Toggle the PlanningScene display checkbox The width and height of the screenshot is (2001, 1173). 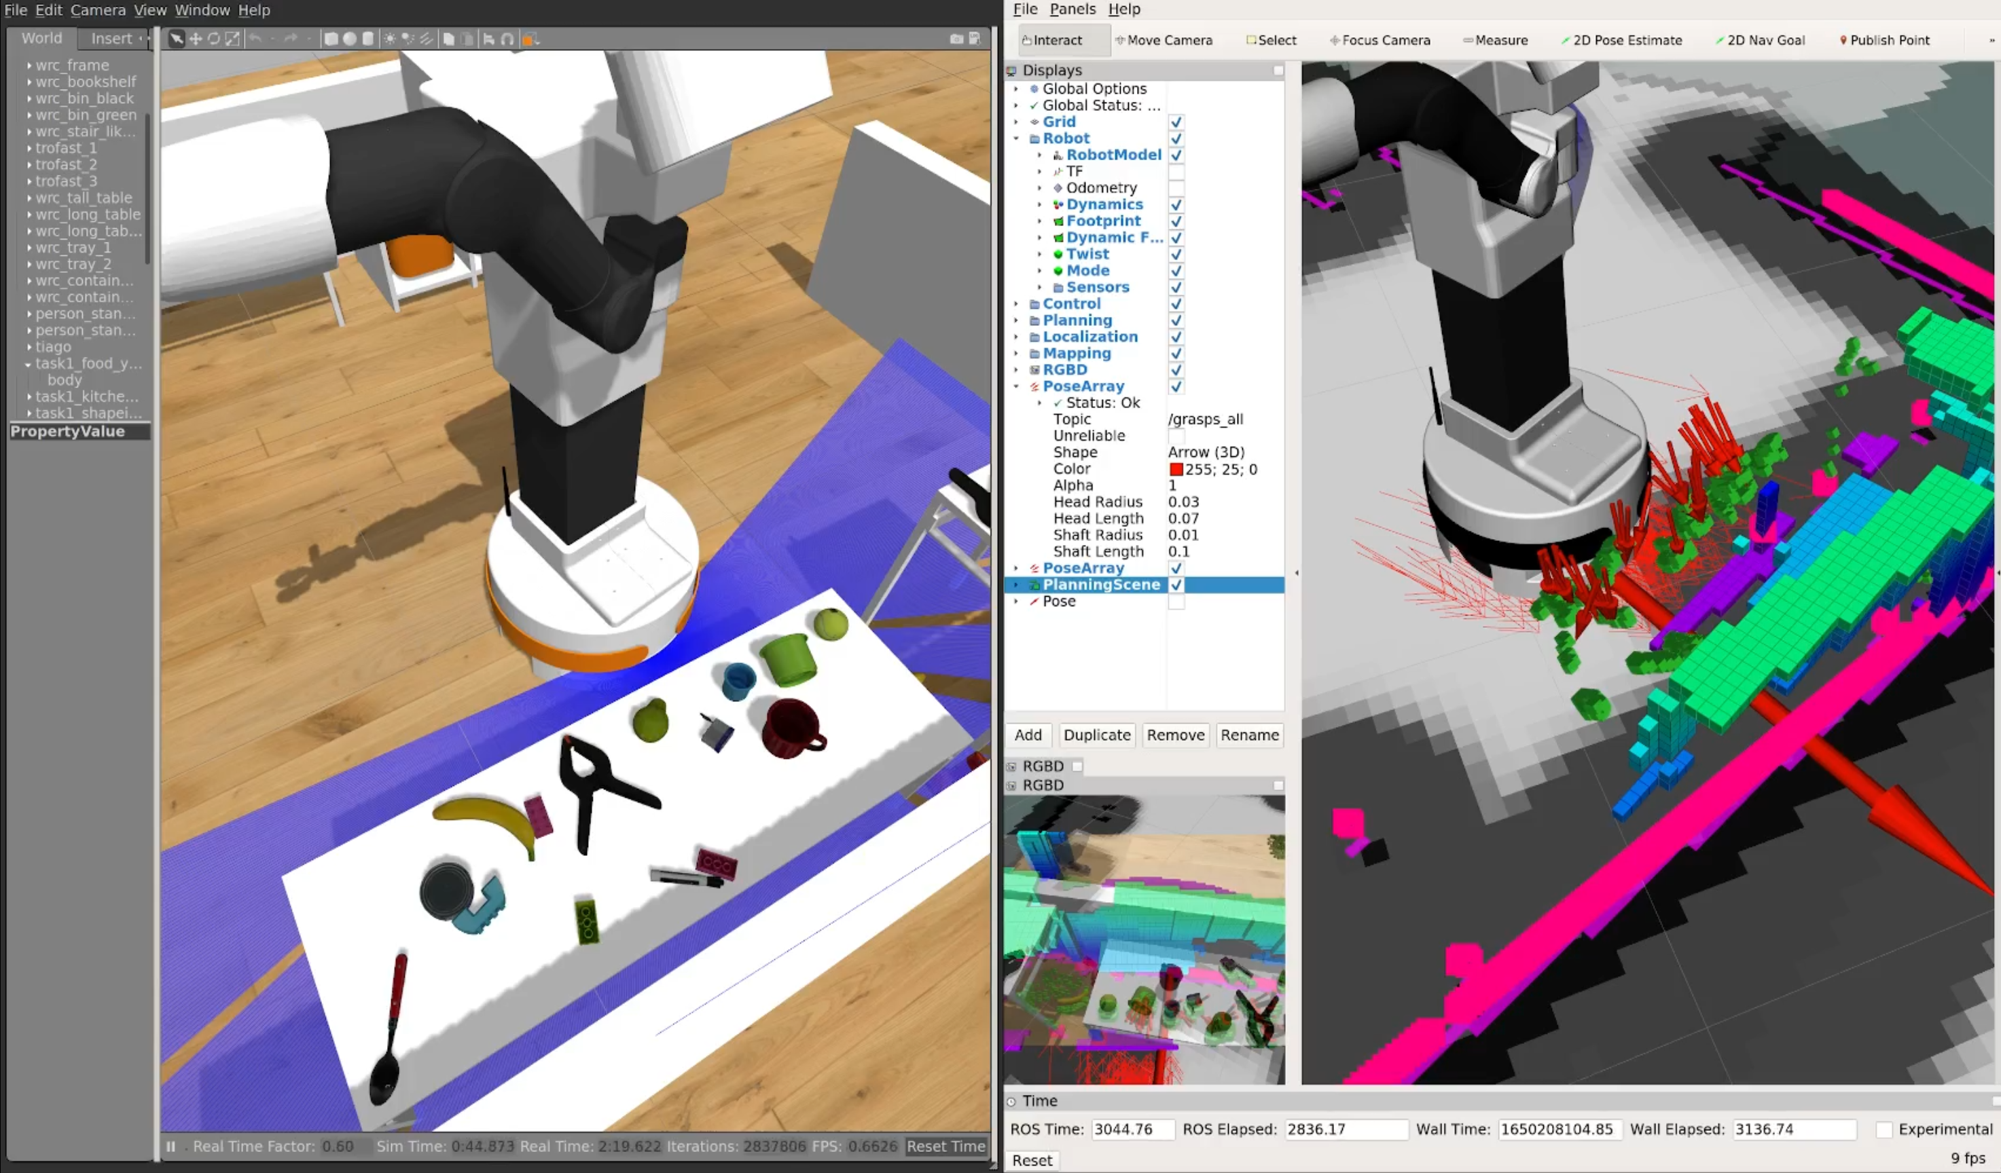1176,585
